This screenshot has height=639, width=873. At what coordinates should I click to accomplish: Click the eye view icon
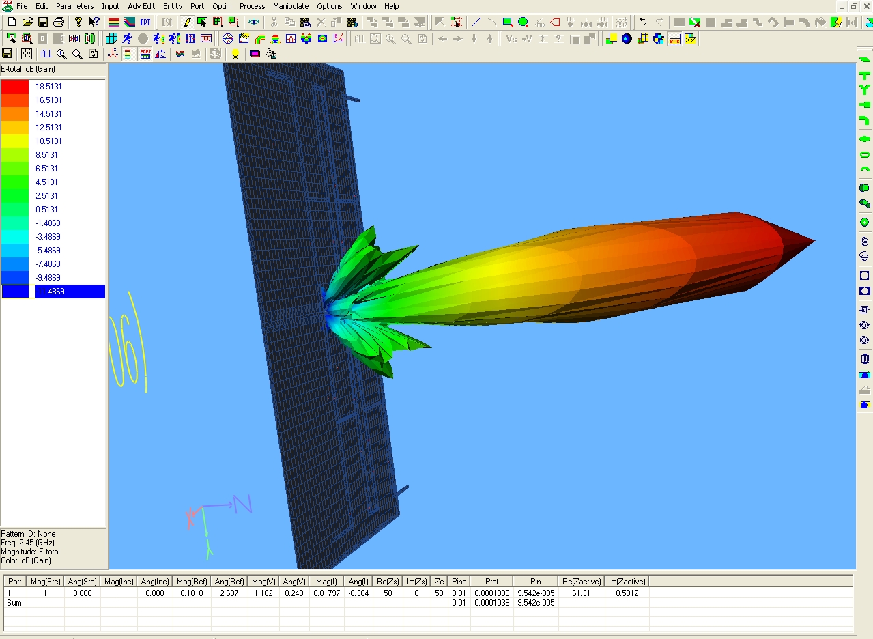pos(254,22)
